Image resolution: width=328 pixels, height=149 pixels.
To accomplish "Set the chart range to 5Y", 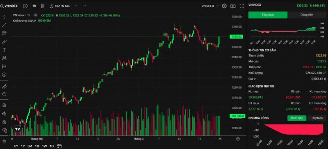I will pos(16,146).
